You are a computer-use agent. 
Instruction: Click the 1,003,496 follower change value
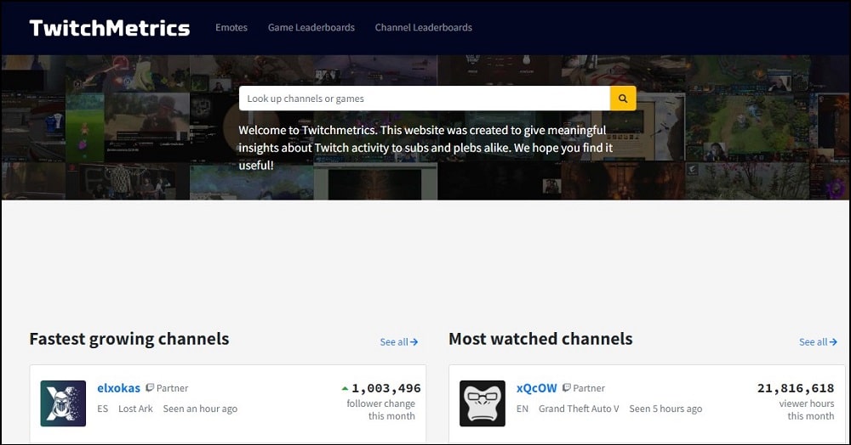(386, 388)
